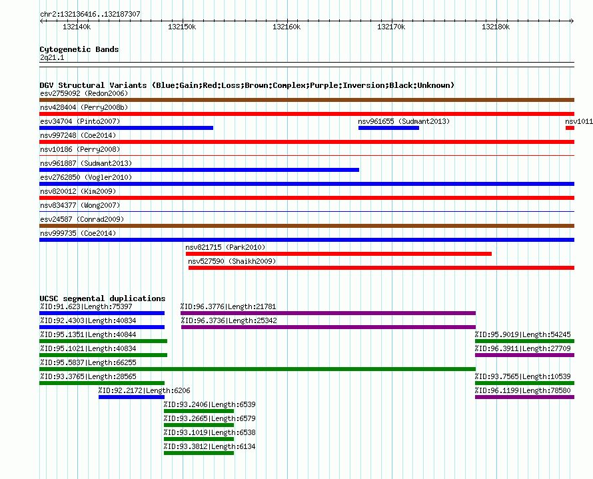The image size is (593, 479).
Task: Click the green bar under %ID:95.9019
Action: click(x=524, y=341)
